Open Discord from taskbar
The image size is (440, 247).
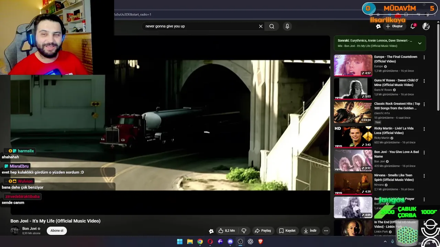230,242
